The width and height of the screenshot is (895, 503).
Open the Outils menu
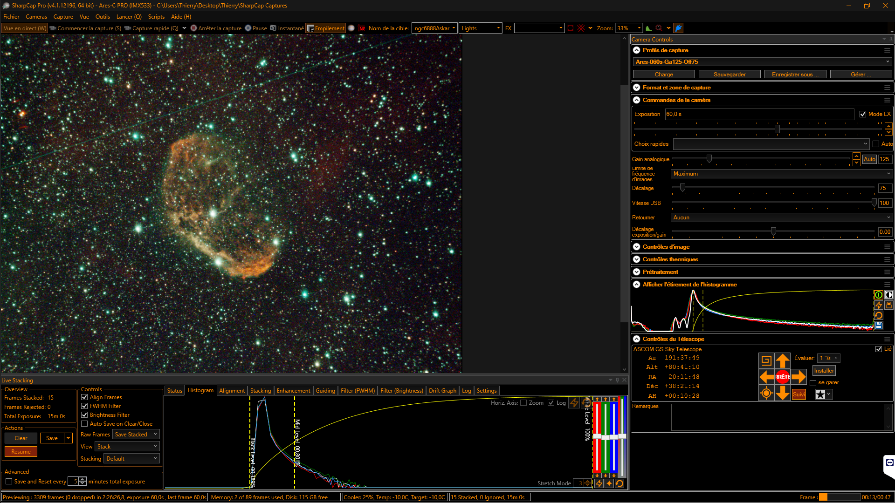tap(103, 17)
